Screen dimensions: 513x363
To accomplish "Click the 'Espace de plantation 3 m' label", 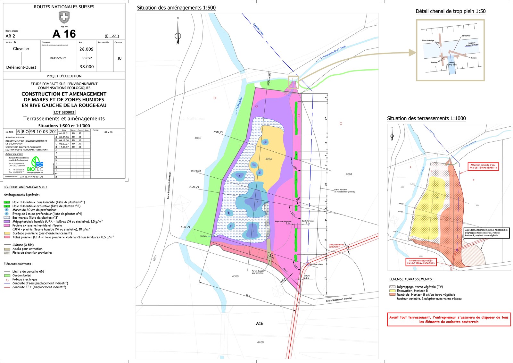I will (x=283, y=222).
